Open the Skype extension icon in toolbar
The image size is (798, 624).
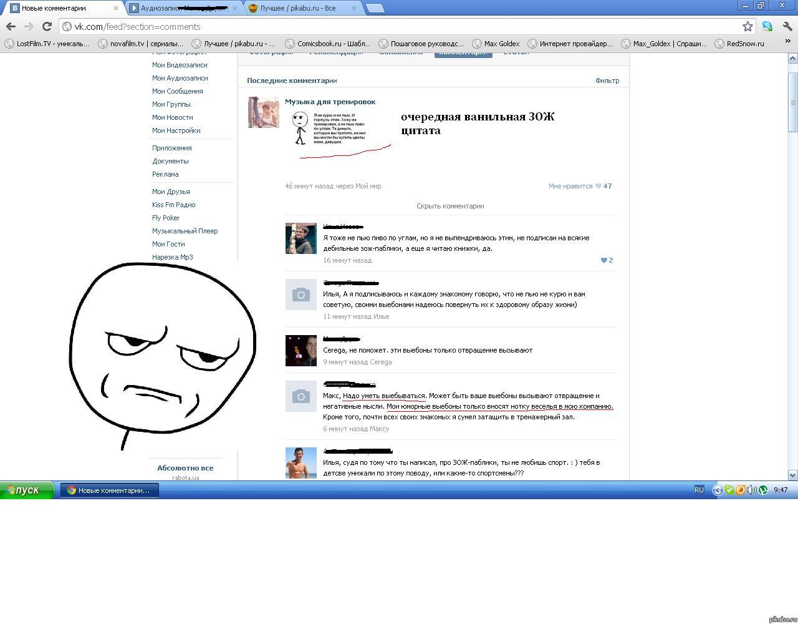coord(767,26)
